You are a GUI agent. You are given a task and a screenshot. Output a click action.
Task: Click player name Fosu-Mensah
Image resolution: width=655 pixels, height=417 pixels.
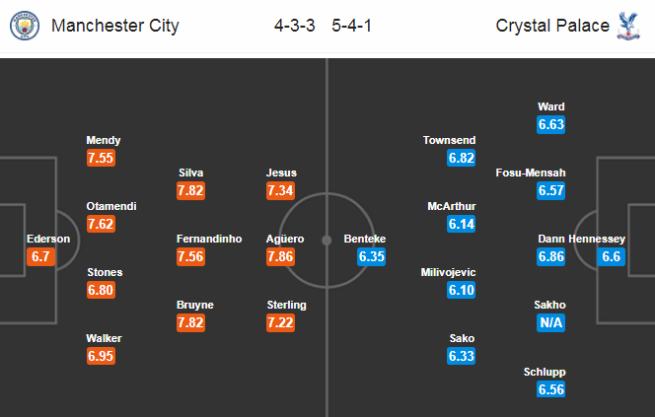(x=531, y=173)
